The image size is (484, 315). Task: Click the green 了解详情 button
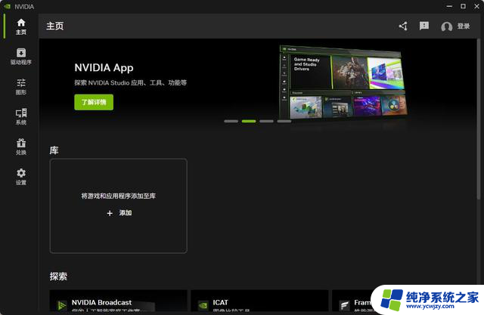pyautogui.click(x=94, y=102)
